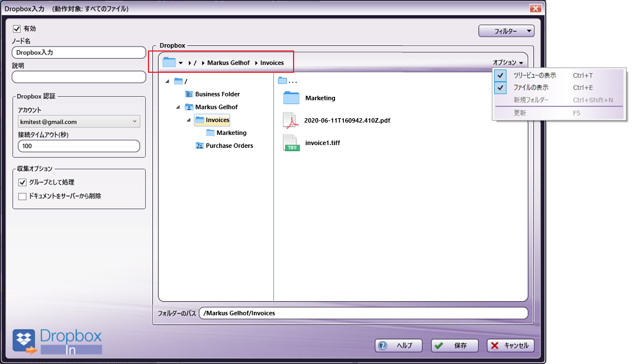
Task: Select the highlighted Invoices label in tree
Action: coord(217,120)
